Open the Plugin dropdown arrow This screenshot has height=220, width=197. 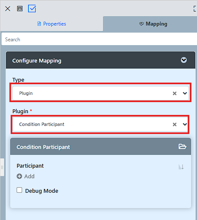(185, 124)
